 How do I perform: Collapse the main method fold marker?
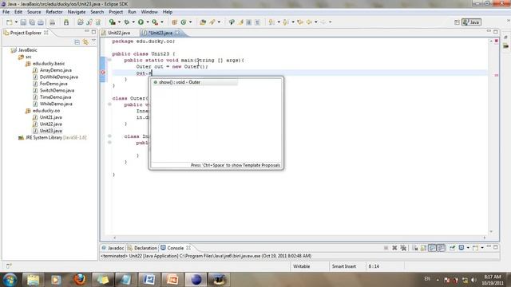(109, 60)
